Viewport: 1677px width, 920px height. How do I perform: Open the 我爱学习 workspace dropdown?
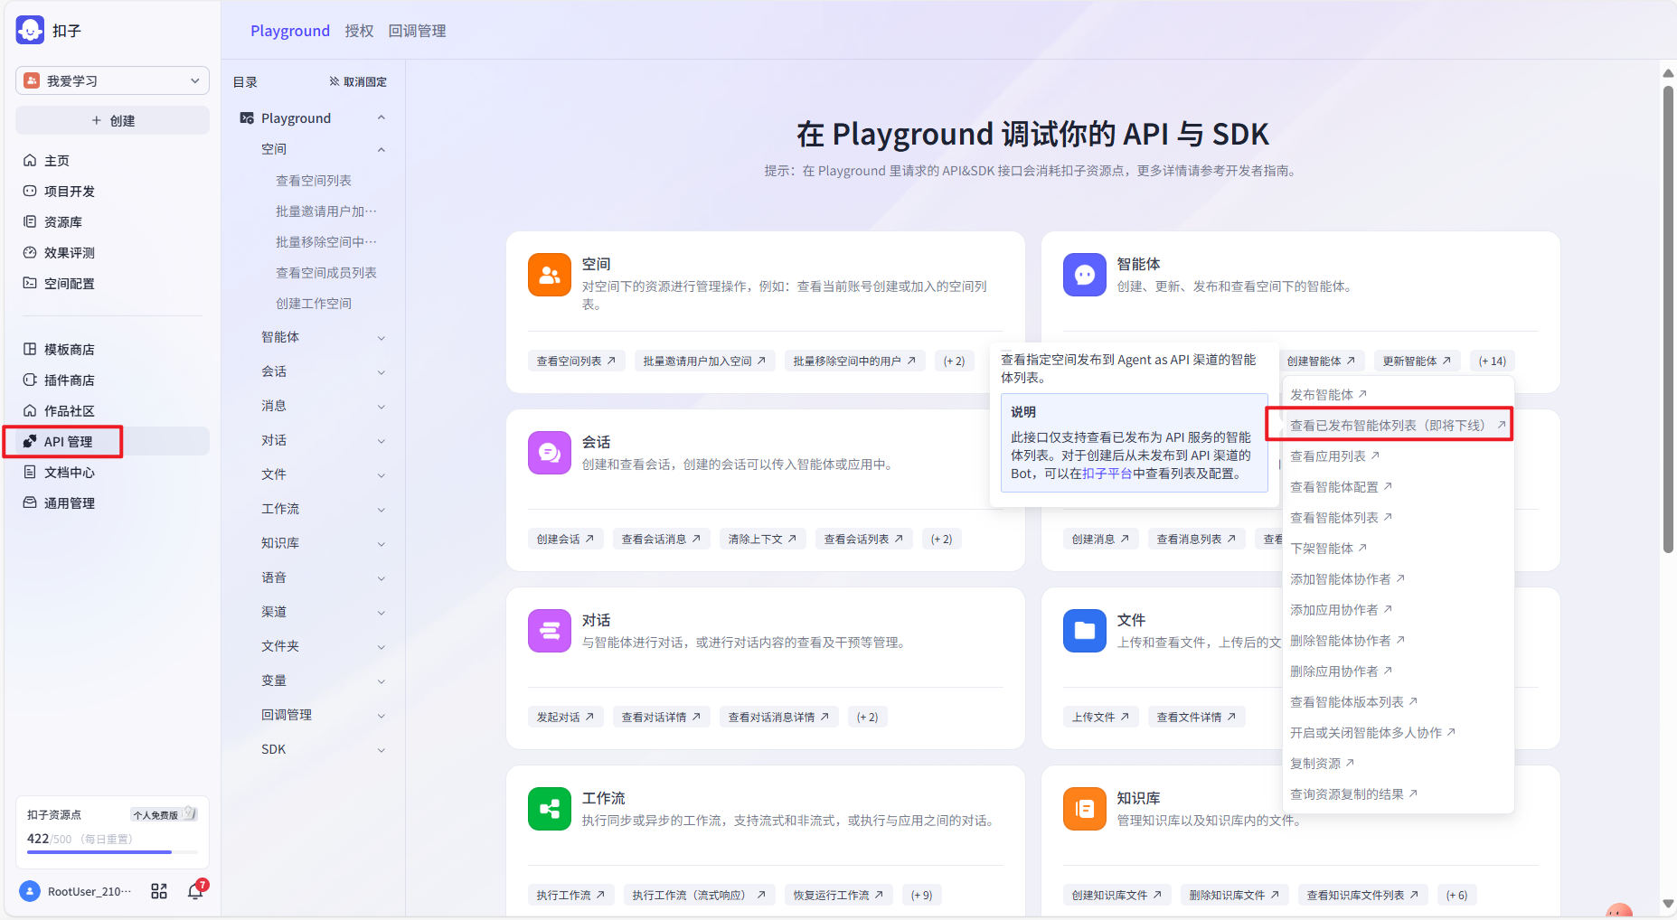(112, 80)
